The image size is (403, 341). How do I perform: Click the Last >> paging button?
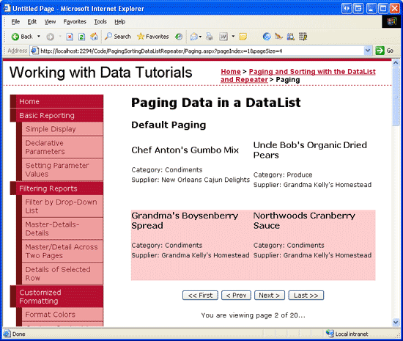pos(306,296)
